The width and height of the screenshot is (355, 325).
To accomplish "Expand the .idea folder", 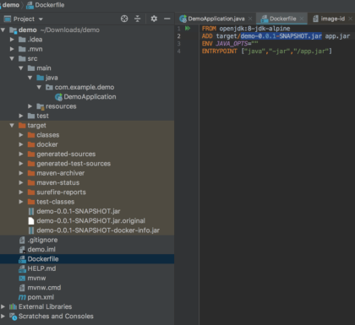I will click(x=12, y=40).
